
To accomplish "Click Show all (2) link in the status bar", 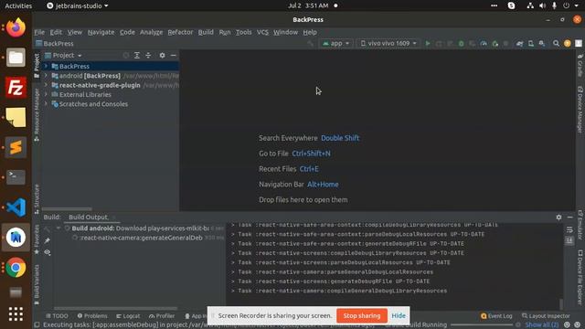I will (542, 325).
